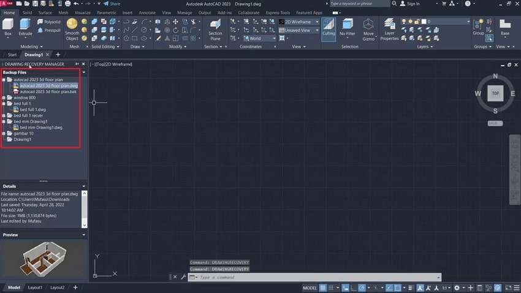Screen dimensions: 521x293
Task: Open the current layer 0 dropdown
Action: [446, 21]
